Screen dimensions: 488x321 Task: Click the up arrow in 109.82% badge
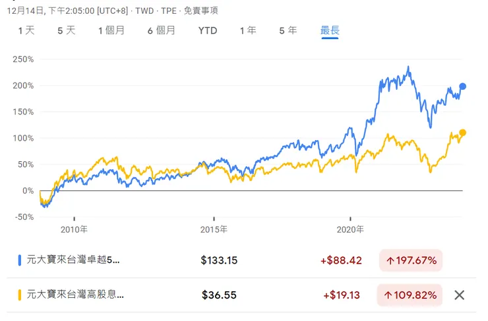coord(390,295)
